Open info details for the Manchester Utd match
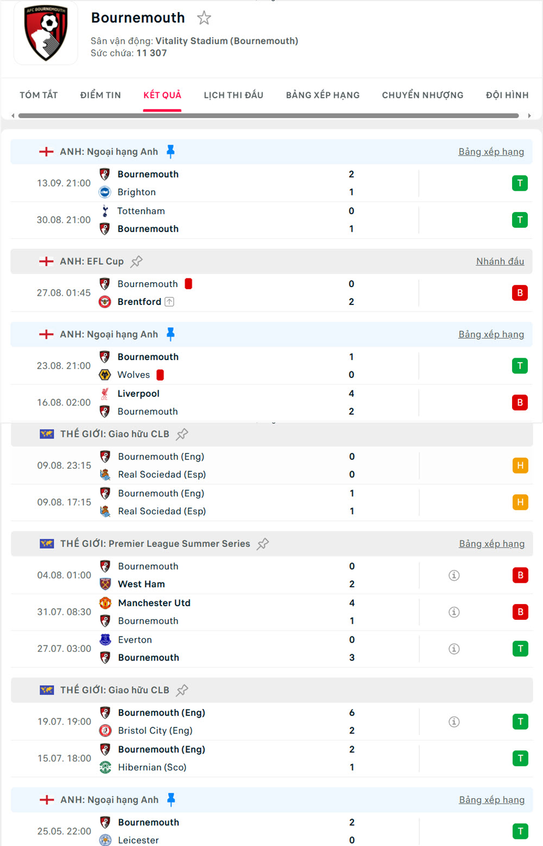Viewport: 543px width, 846px height. (x=454, y=612)
